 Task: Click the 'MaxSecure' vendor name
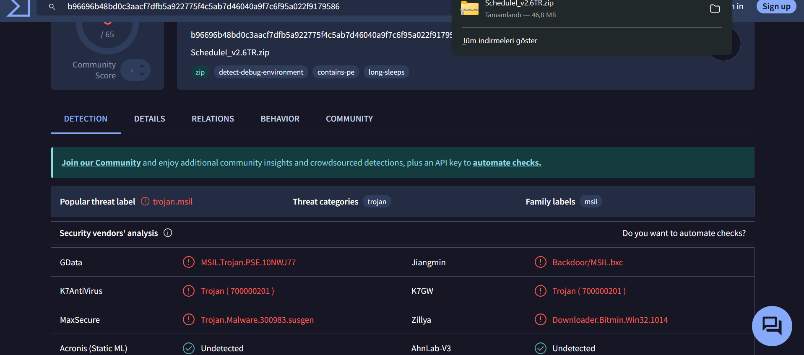(x=80, y=320)
